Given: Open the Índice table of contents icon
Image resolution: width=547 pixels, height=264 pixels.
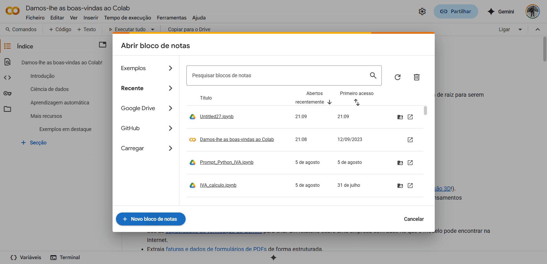Looking at the screenshot, I should pyautogui.click(x=7, y=46).
